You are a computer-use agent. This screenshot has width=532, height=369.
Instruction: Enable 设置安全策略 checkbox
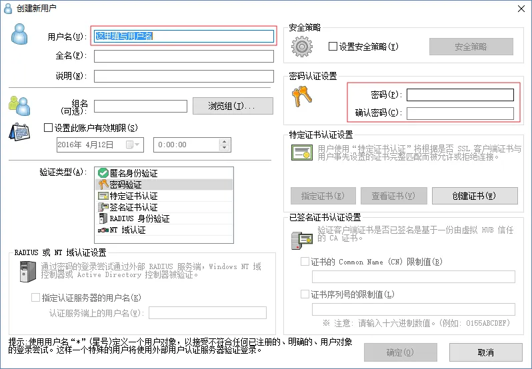click(x=333, y=47)
